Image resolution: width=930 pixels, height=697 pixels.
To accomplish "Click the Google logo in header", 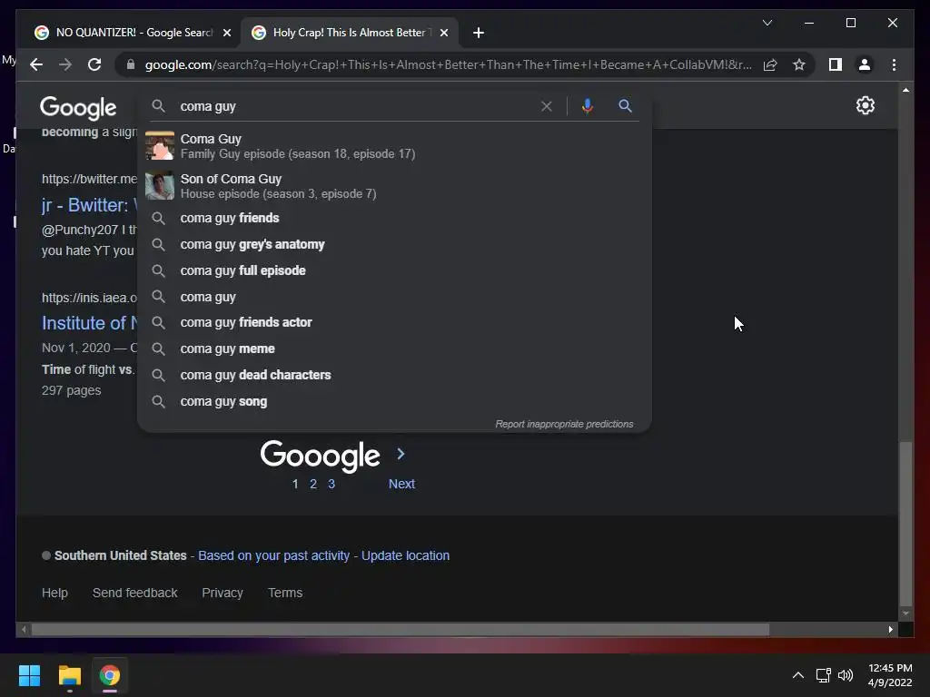I will coord(78,107).
